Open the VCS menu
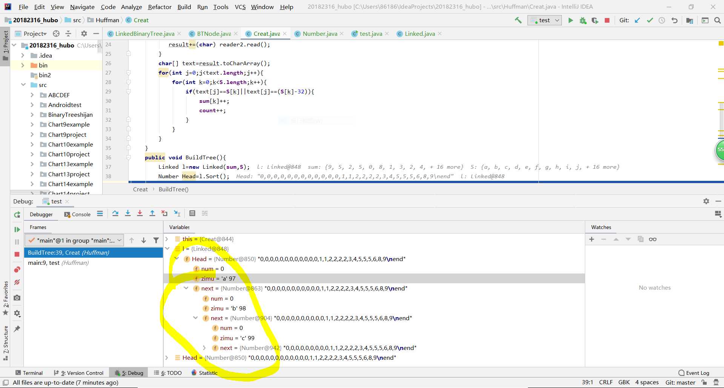This screenshot has height=388, width=724. point(240,7)
